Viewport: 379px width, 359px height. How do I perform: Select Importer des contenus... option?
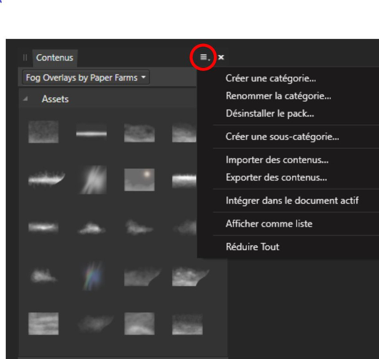(x=277, y=160)
